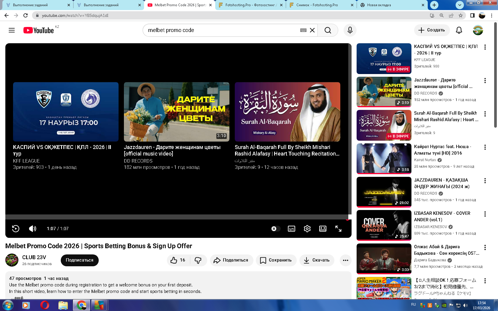Switch to the first Выполнение заданий tab
The image size is (498, 311).
coord(38,5)
